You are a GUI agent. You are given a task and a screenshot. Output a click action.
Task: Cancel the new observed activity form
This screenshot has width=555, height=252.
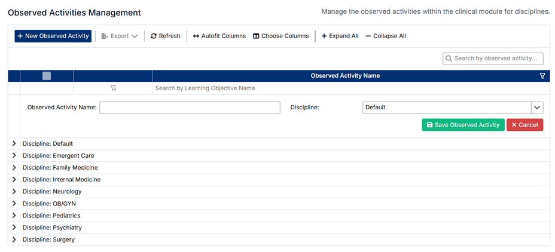524,125
